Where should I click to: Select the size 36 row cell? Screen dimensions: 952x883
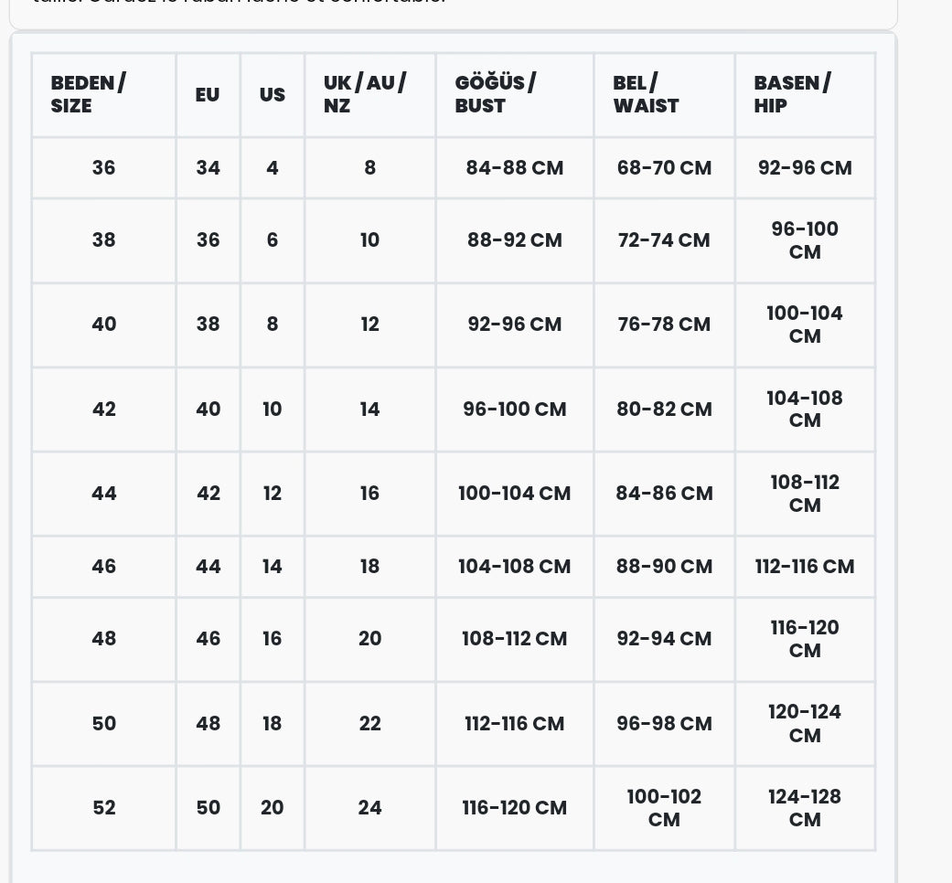[x=104, y=168]
